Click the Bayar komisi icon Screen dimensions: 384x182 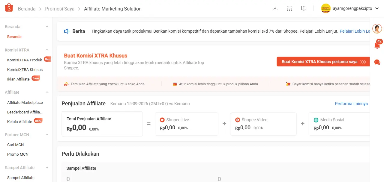[x=288, y=84]
